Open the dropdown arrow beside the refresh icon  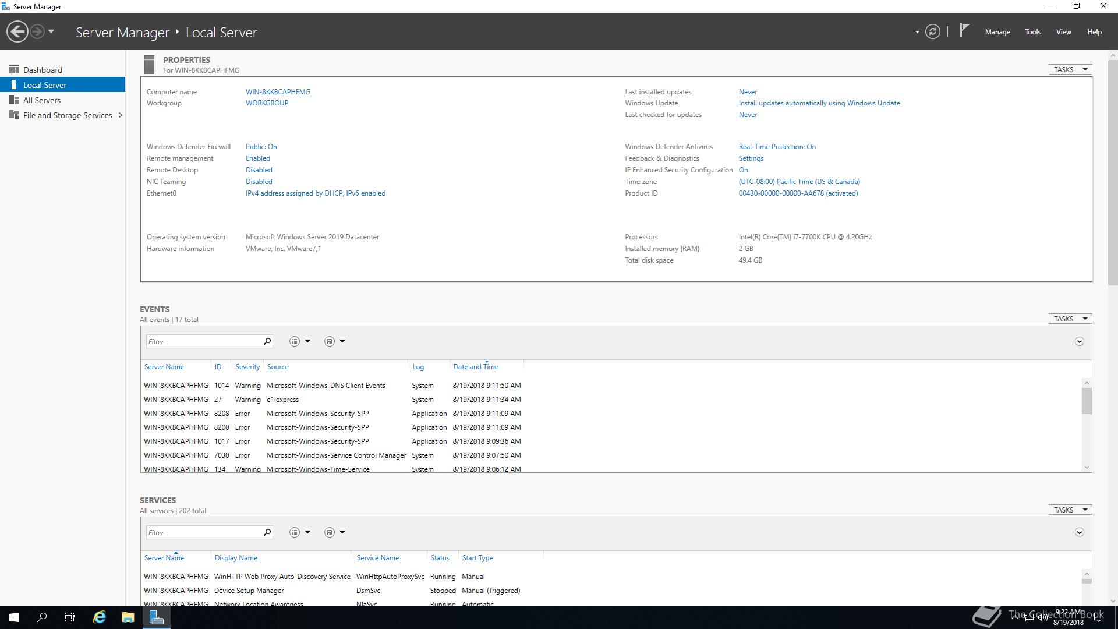pos(917,32)
